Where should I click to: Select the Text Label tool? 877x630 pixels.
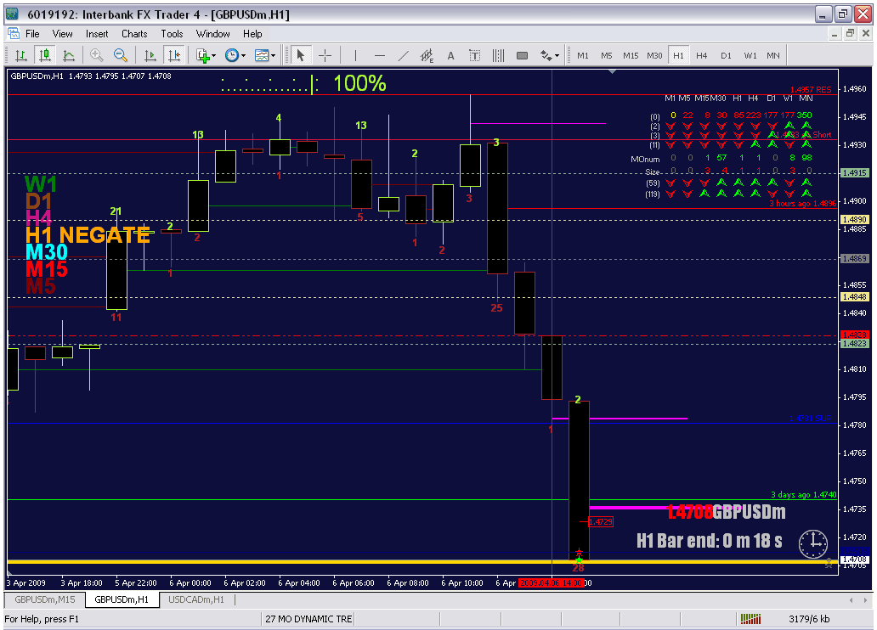474,55
